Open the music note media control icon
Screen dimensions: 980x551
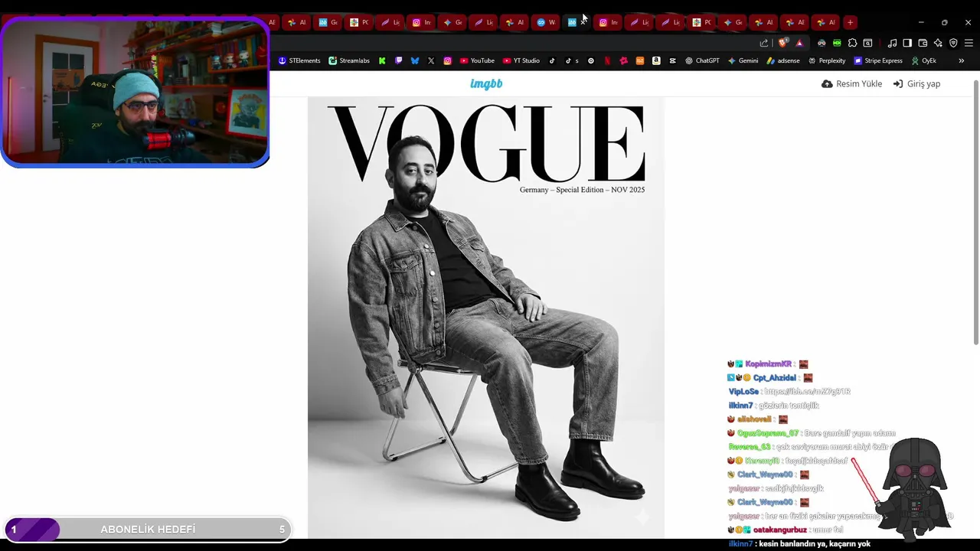pyautogui.click(x=892, y=43)
